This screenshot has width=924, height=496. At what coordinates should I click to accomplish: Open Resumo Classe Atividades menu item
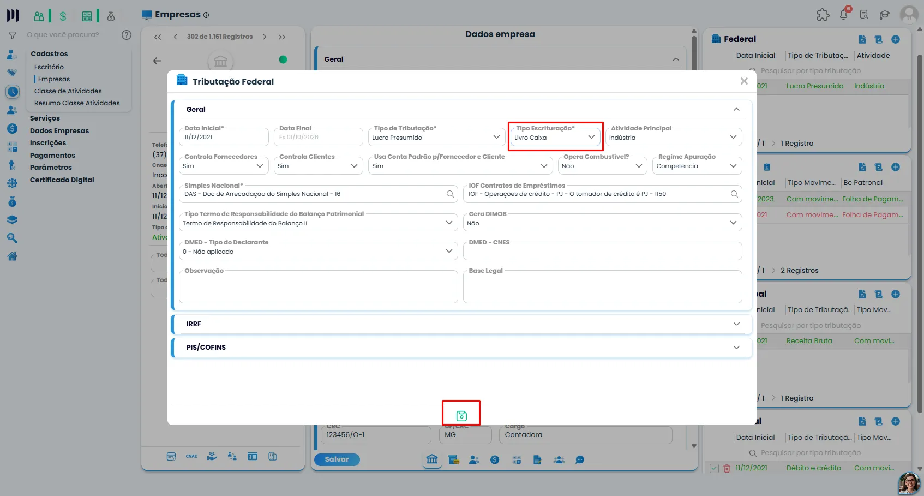tap(77, 103)
